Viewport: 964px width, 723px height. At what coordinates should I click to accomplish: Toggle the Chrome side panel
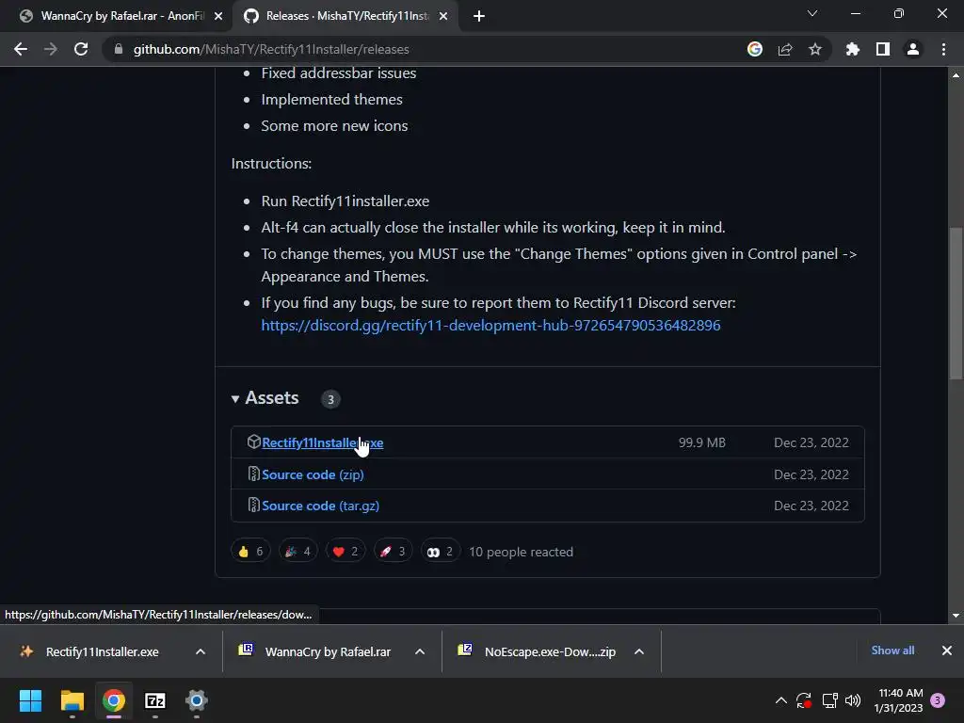883,49
